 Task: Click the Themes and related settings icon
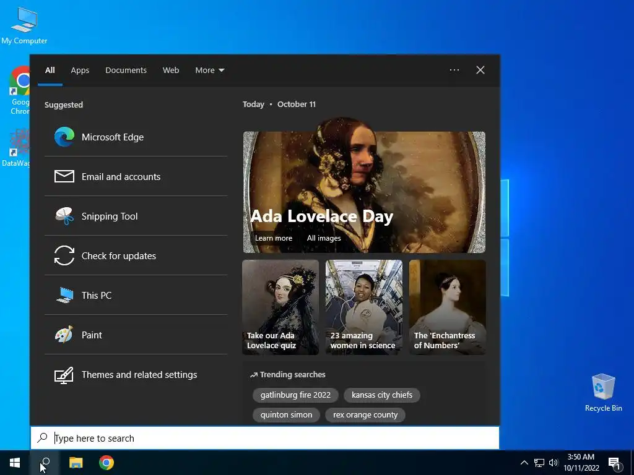[64, 375]
